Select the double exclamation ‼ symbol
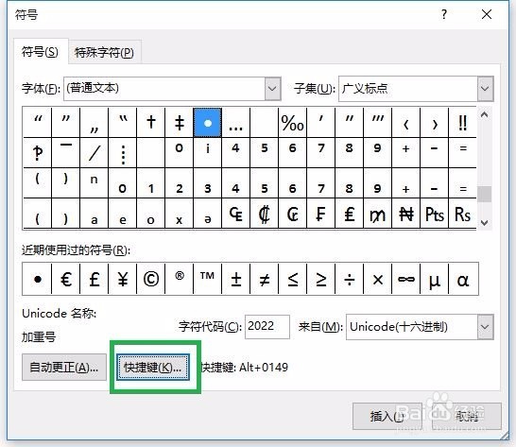 tap(462, 123)
